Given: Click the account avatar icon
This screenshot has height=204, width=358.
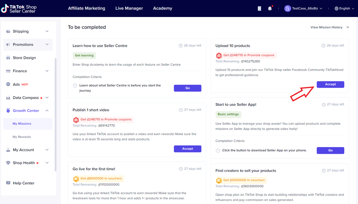Looking at the screenshot, I should 288,9.
